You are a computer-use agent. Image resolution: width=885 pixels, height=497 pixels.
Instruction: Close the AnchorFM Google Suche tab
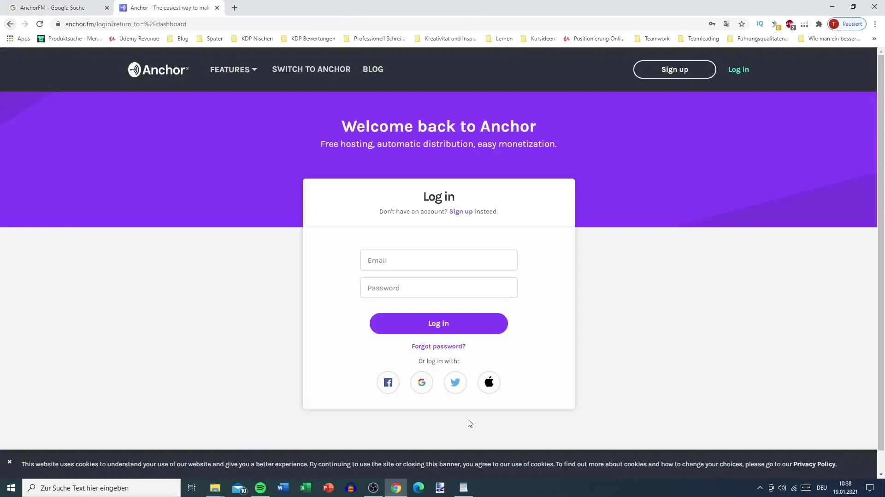(x=107, y=8)
